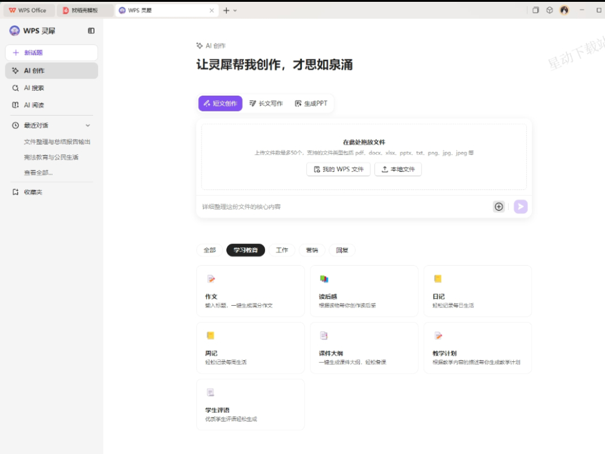
Task: Click the WPS 灵犀 logo icon
Action: (x=15, y=31)
